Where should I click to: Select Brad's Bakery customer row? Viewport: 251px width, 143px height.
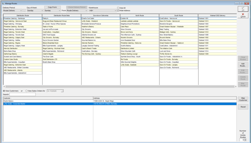coord(120,101)
